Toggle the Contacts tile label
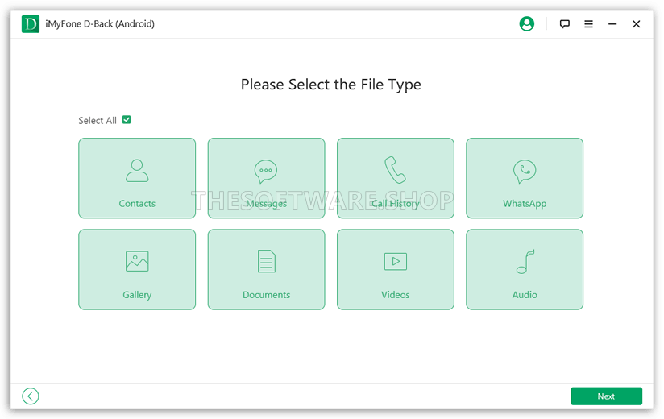This screenshot has width=664, height=419. (137, 204)
